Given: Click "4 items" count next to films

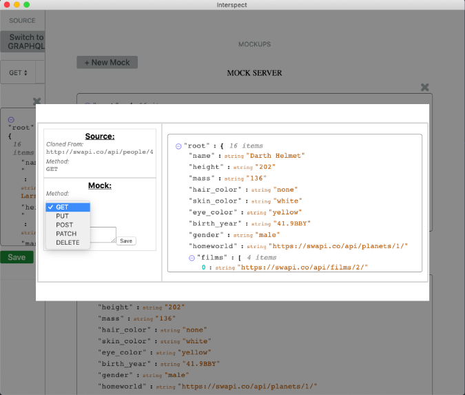Looking at the screenshot, I should coord(262,258).
